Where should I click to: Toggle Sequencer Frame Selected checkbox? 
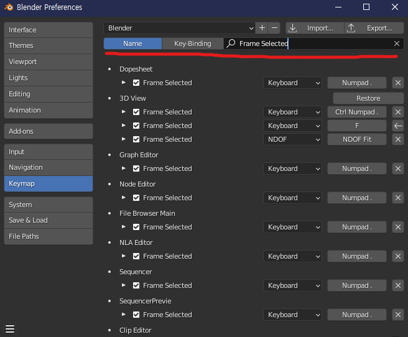[x=136, y=285]
